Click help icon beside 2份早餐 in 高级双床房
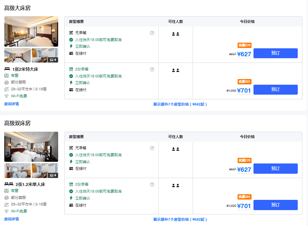308x226 pixels. pos(152,184)
